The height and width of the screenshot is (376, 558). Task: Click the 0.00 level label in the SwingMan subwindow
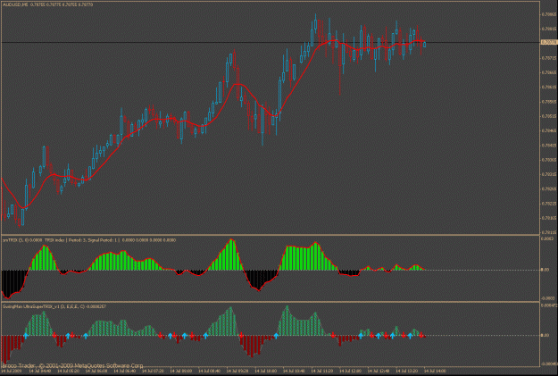(546, 336)
